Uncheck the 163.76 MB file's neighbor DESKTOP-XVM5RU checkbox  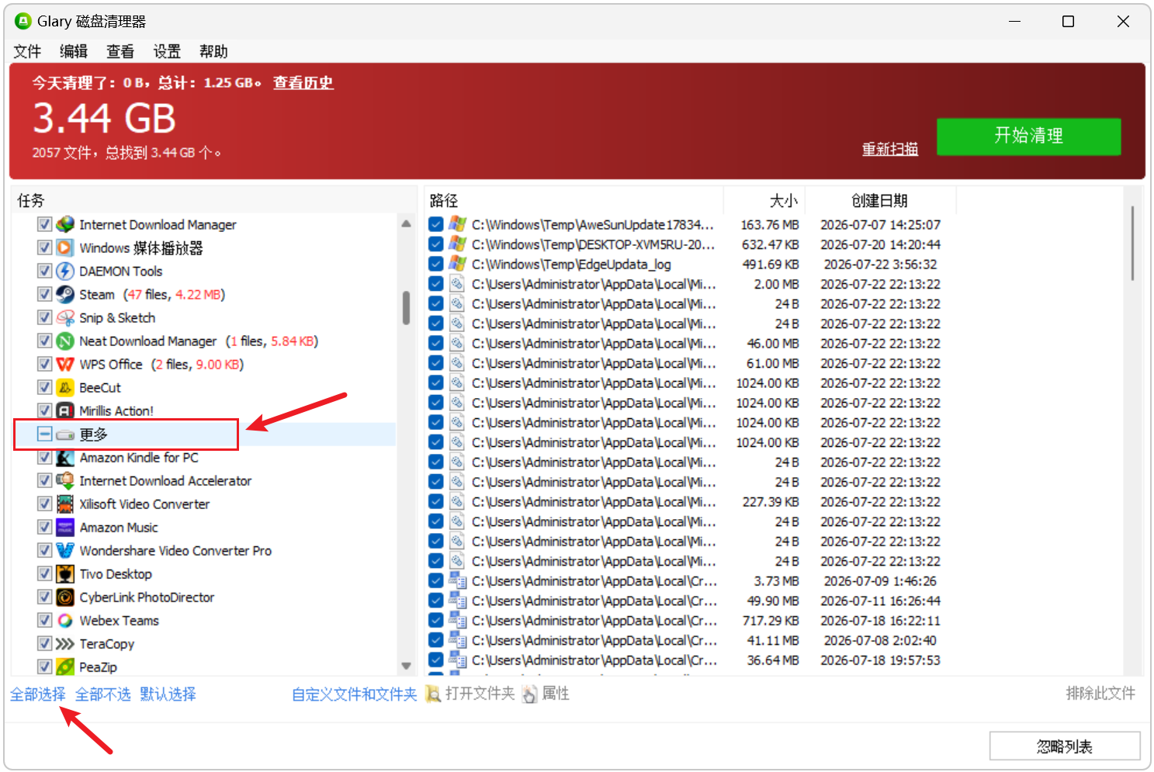tap(436, 244)
